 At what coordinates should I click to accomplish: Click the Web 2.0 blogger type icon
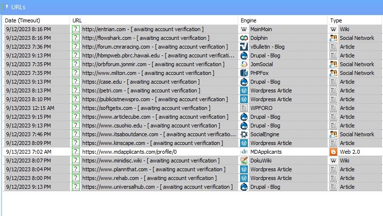(333, 152)
